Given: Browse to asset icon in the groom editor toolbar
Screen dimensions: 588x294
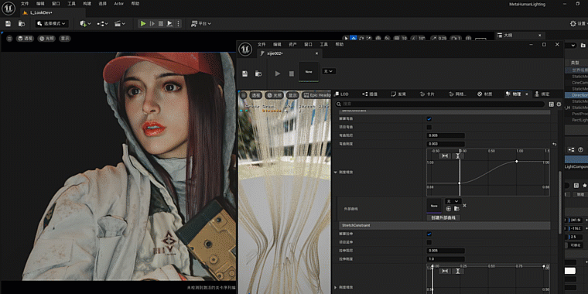Looking at the screenshot, I should tap(258, 73).
